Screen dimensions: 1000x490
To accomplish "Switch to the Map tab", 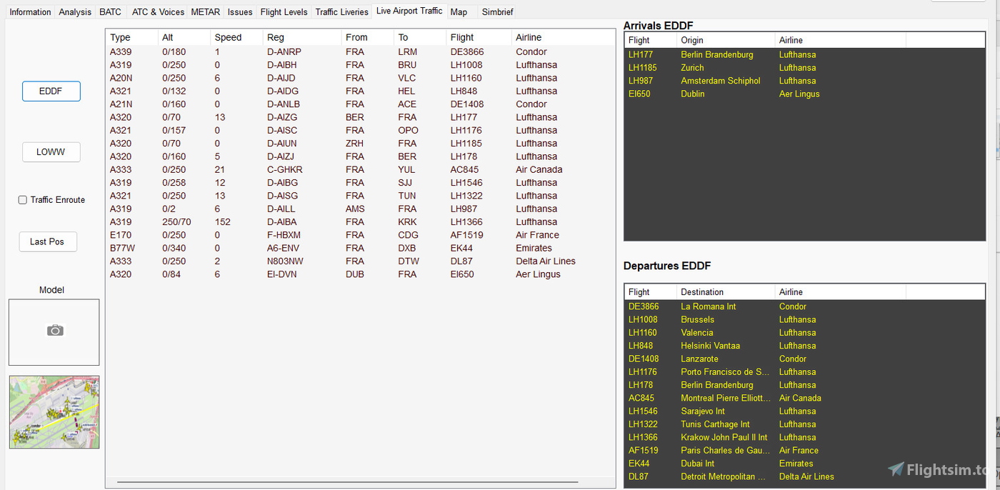I will [460, 11].
